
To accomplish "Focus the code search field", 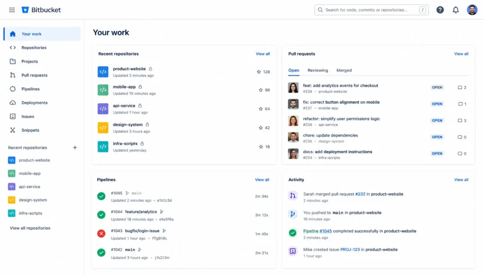I will [x=372, y=10].
